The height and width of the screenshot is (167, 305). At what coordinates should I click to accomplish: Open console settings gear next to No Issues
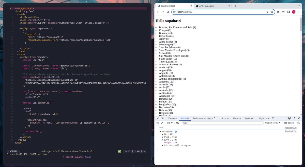coord(298,123)
